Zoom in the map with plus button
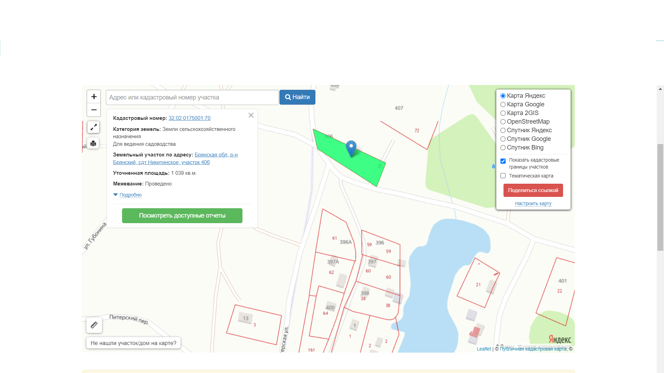The width and height of the screenshot is (664, 373). [94, 97]
